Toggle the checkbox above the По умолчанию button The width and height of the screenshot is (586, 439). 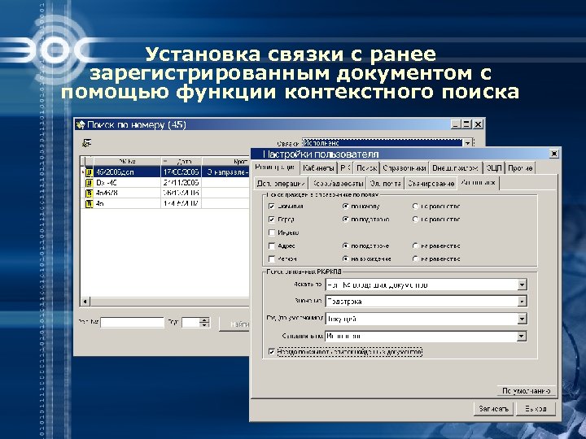(272, 352)
